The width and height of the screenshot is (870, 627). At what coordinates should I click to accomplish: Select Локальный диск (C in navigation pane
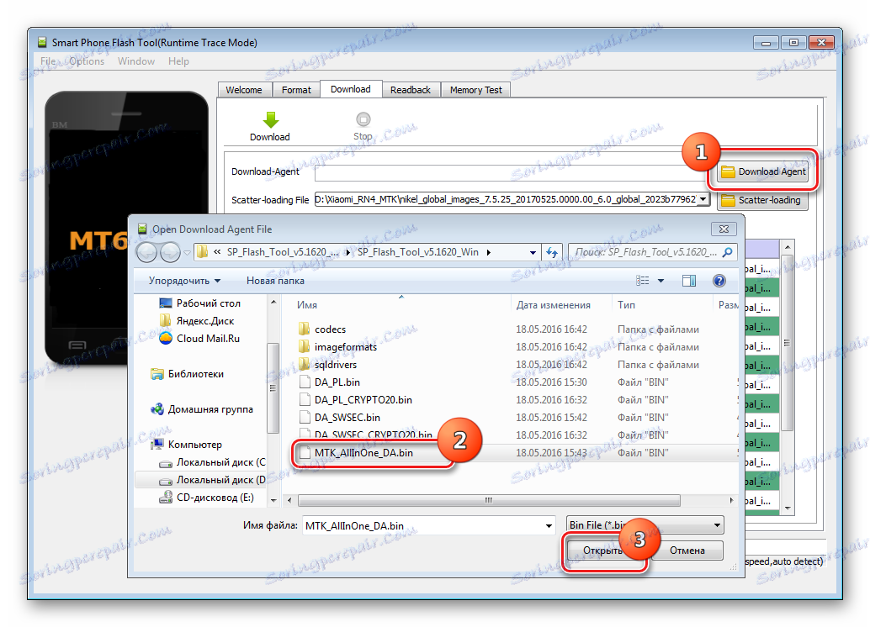tap(212, 462)
